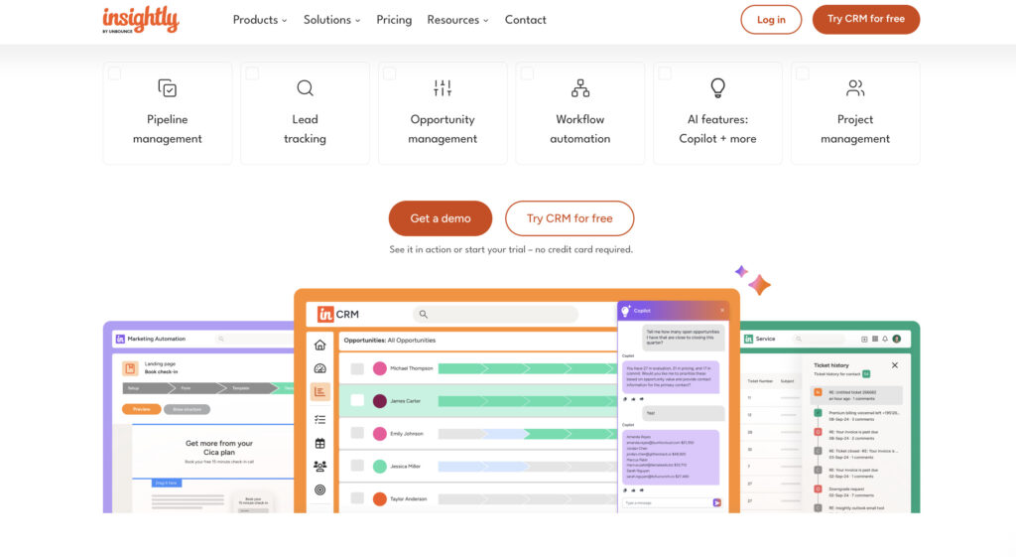
Task: Click the Workflow automation hierarchy icon
Action: 579,87
